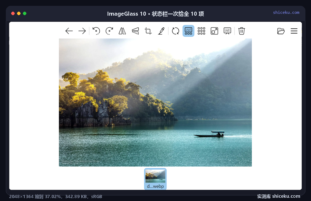
Task: Click status text 2048×1364 image dimensions
Action: (21, 196)
